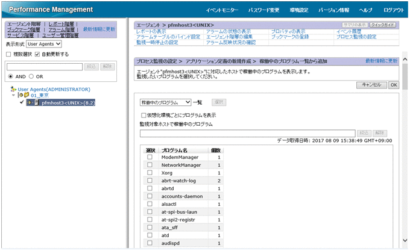Viewport: 410px width, 251px height.
Task: Open アラームテーブルのバインド設定 link
Action: 168,37
